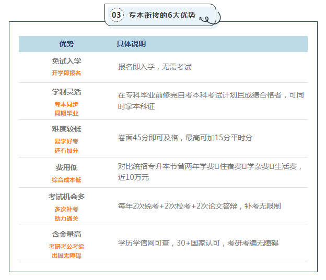The width and height of the screenshot is (326, 280).
Task: Select the 含金量高 row heading
Action: tap(66, 234)
